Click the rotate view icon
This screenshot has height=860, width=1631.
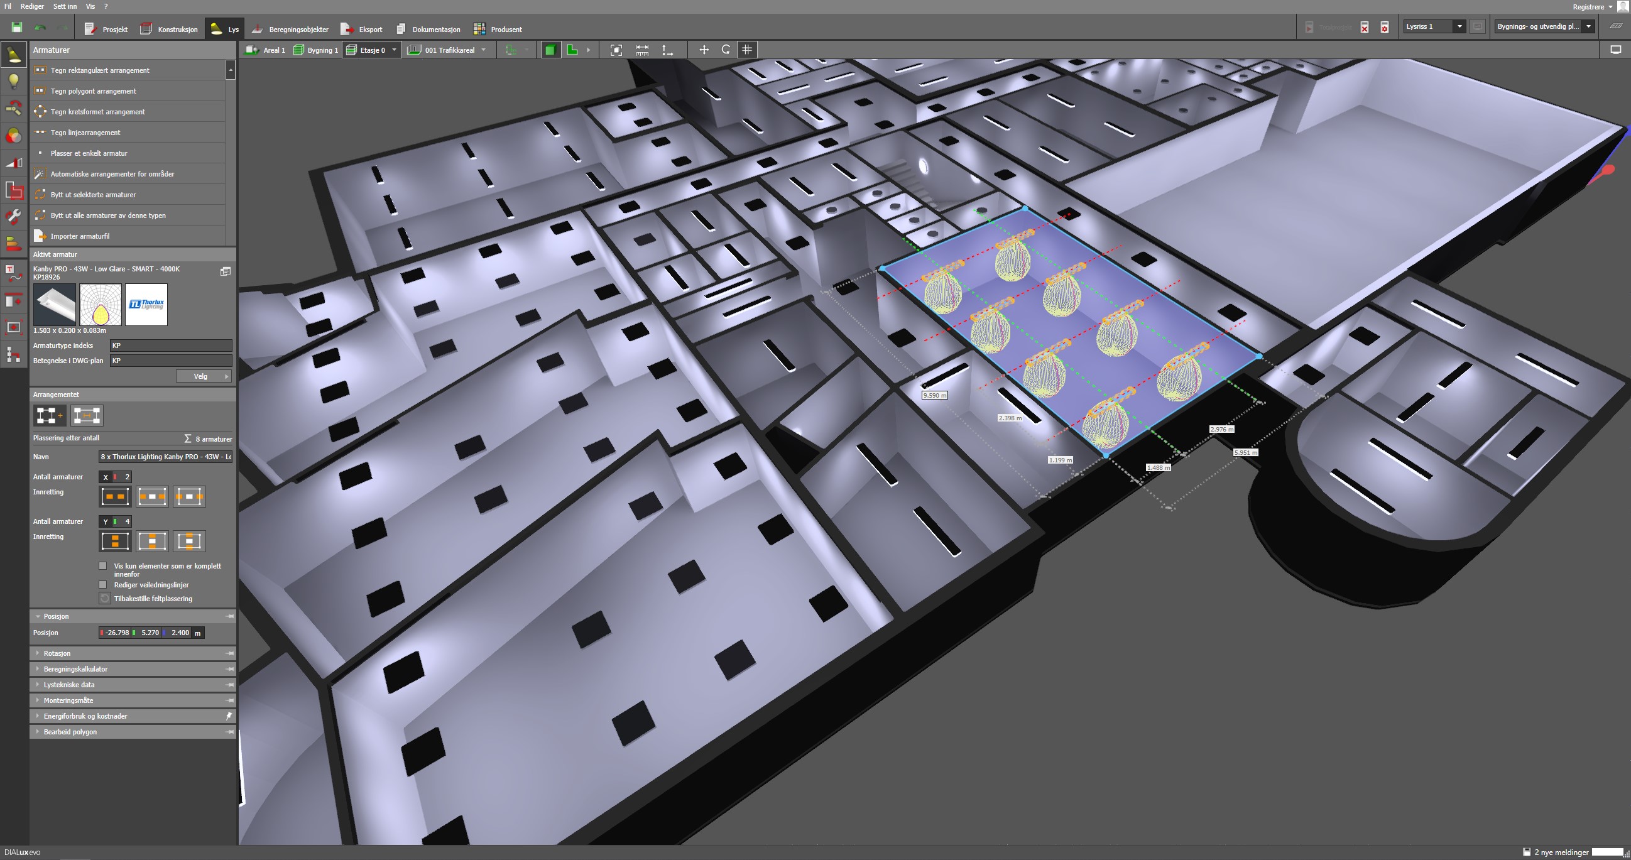click(726, 50)
